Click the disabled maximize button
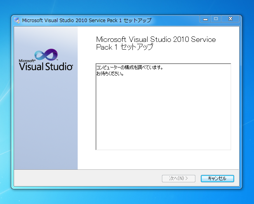Screen dimensions: 254x204 [x=216, y=19]
